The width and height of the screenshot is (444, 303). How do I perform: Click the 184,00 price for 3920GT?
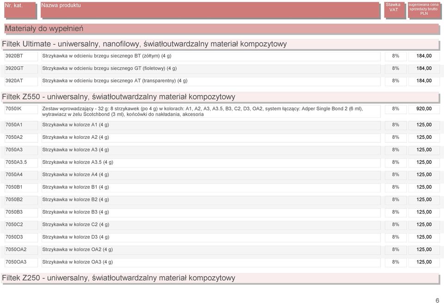[424, 68]
